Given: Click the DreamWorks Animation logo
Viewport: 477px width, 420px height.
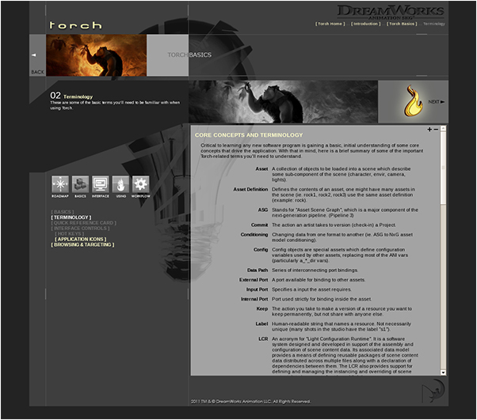Looking at the screenshot, I should (x=391, y=12).
